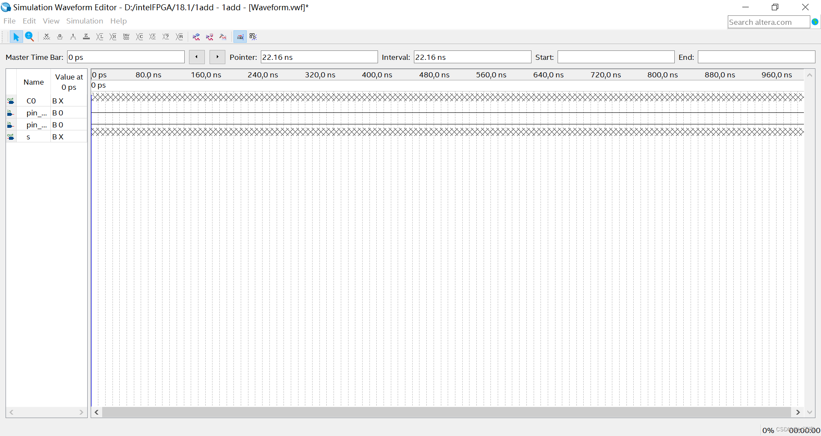Run Timing Simulation icon
This screenshot has width=821, height=436.
(x=210, y=37)
